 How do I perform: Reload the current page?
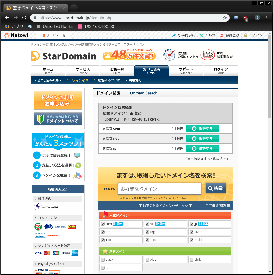pyautogui.click(x=24, y=18)
